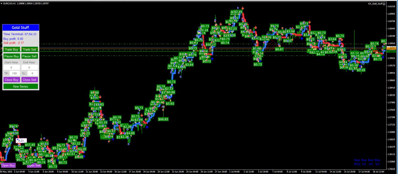398x174 pixels.
Task: Click the $2.40 profit label at chart peak
Action: pyautogui.click(x=238, y=12)
